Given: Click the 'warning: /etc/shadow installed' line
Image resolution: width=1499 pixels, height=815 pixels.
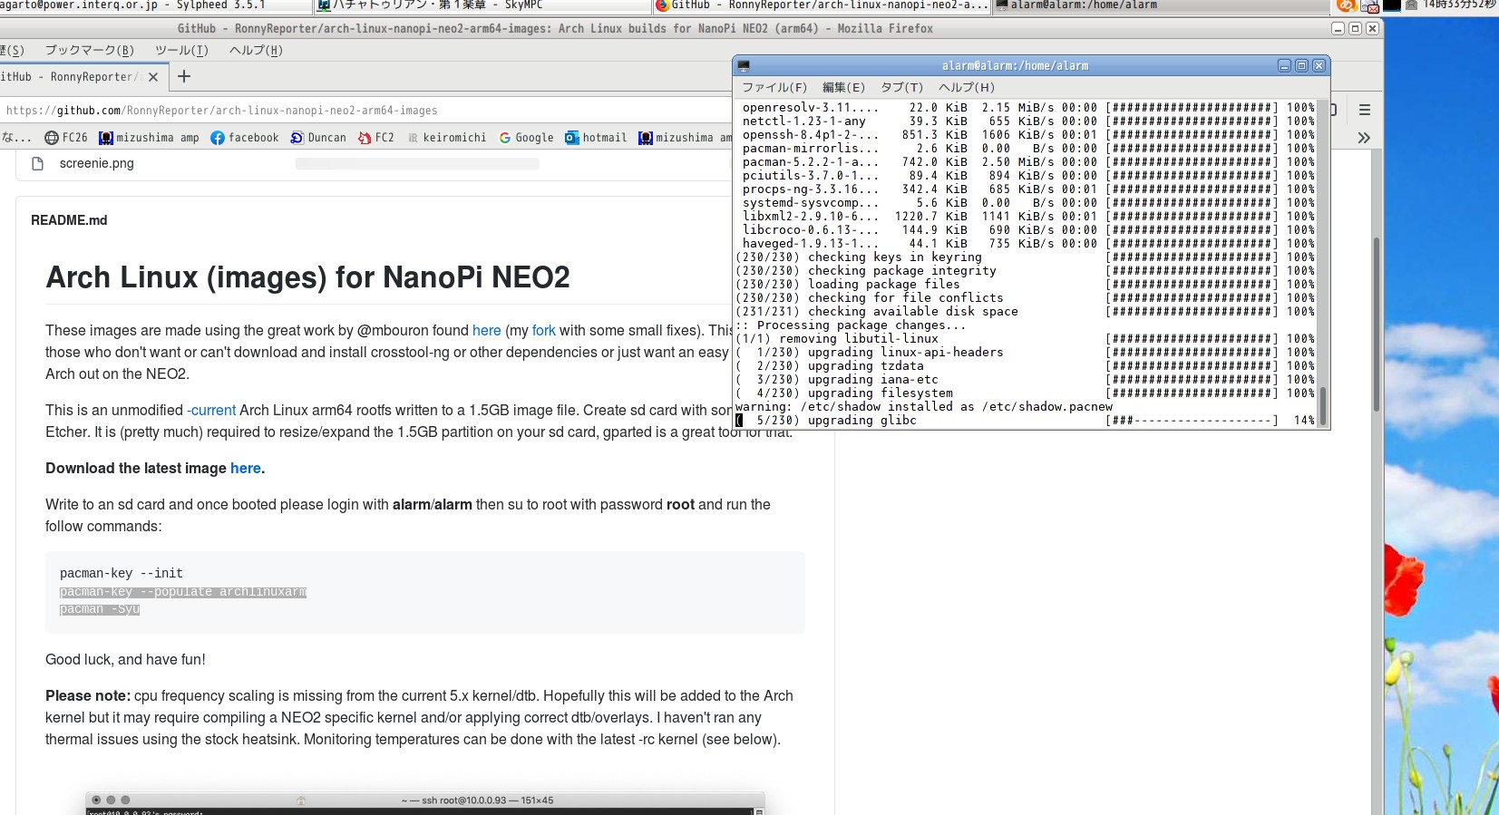Looking at the screenshot, I should (924, 407).
